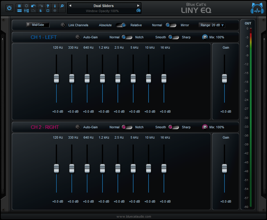Click the power button to bypass plugin

click(x=9, y=8)
